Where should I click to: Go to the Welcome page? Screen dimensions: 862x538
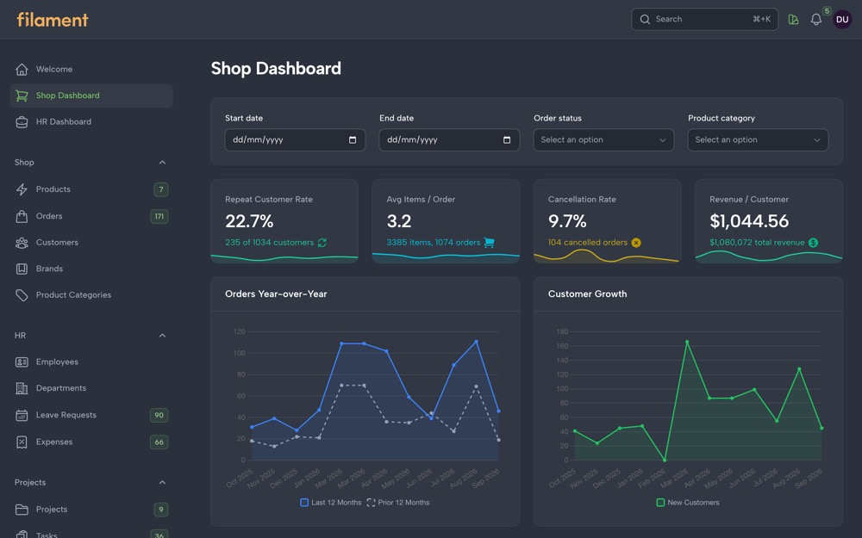point(91,69)
